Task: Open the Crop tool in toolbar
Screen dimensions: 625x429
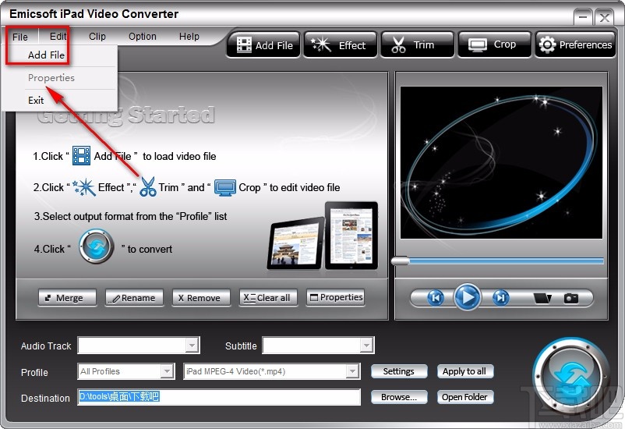Action: pyautogui.click(x=495, y=45)
